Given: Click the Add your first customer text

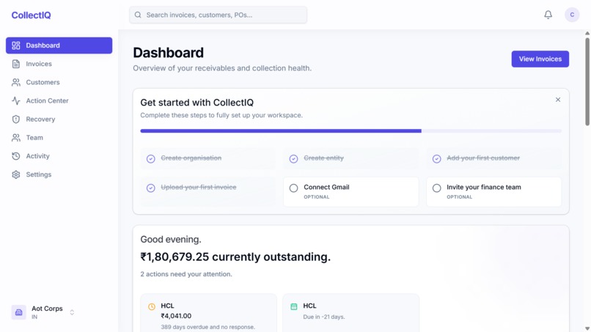Looking at the screenshot, I should click(x=483, y=158).
